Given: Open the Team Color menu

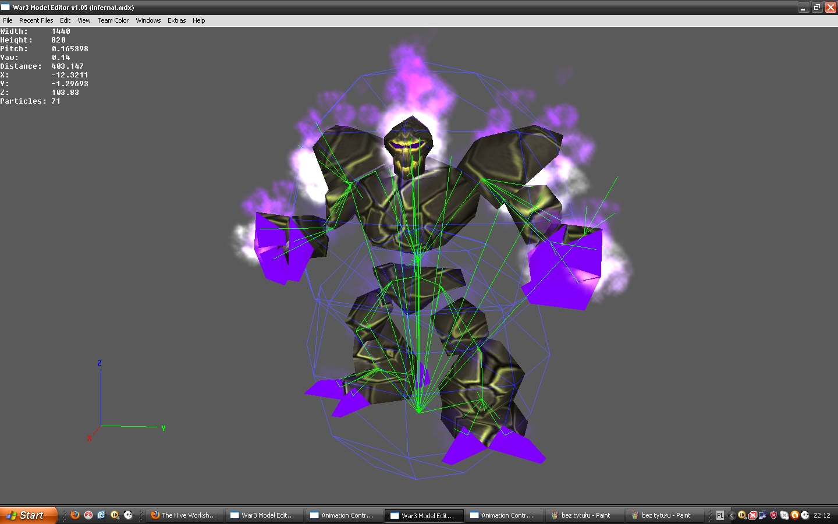Looking at the screenshot, I should click(x=113, y=20).
